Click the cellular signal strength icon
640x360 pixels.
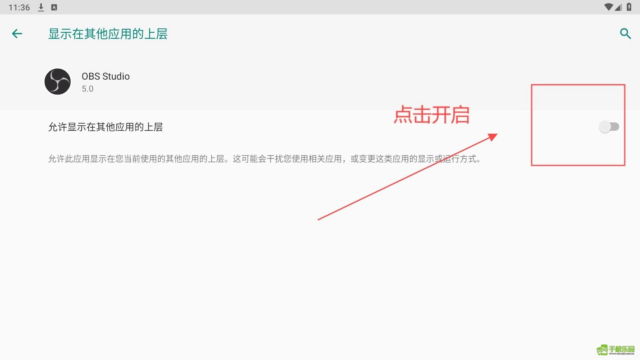click(x=618, y=7)
